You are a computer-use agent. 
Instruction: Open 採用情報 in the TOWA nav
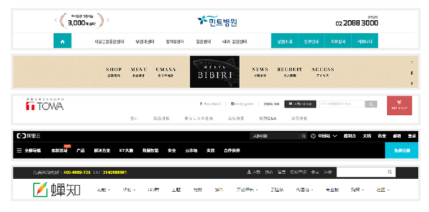(299, 119)
